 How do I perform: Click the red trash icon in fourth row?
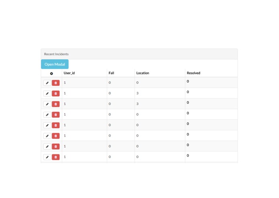(56, 115)
